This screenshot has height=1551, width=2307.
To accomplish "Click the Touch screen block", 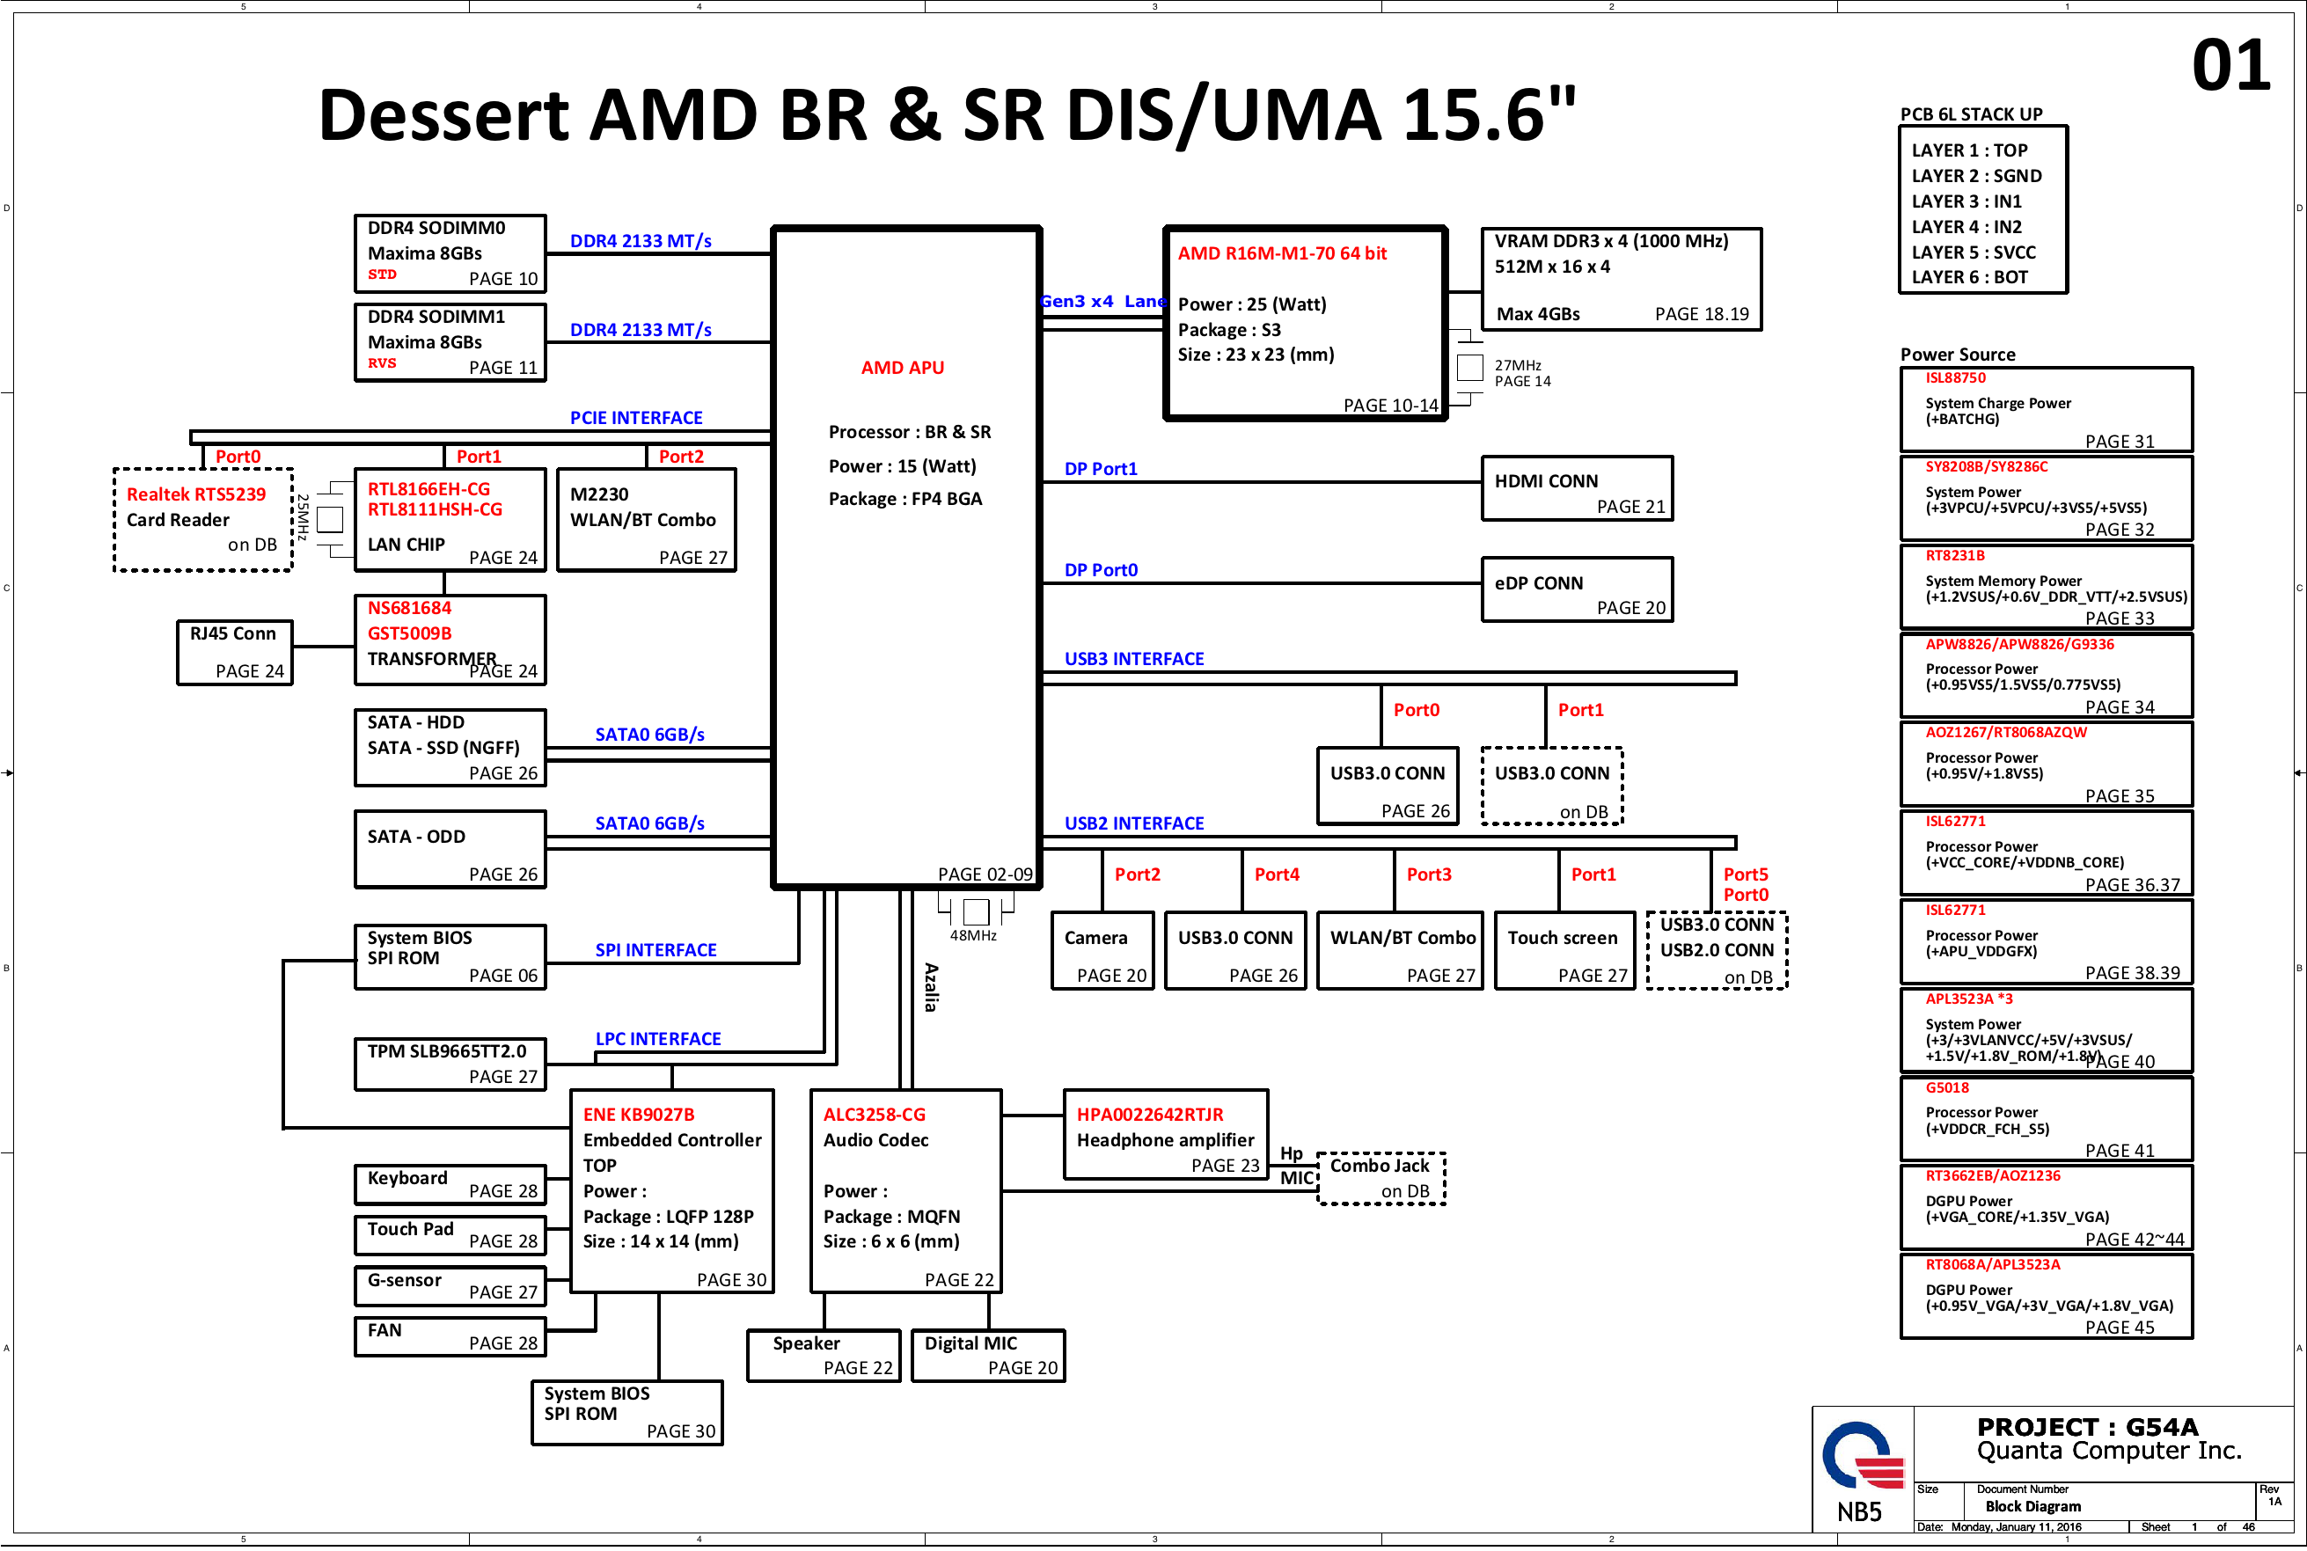I will pyautogui.click(x=1565, y=951).
